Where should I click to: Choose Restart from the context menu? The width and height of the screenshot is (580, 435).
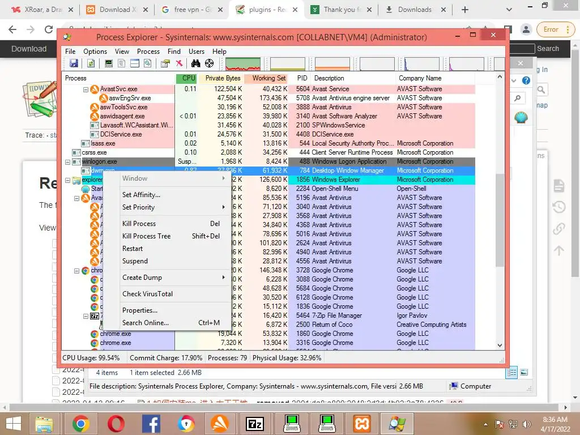173,249
